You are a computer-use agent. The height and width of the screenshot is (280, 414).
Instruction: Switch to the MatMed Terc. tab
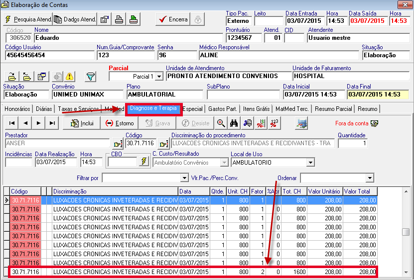click(x=292, y=108)
